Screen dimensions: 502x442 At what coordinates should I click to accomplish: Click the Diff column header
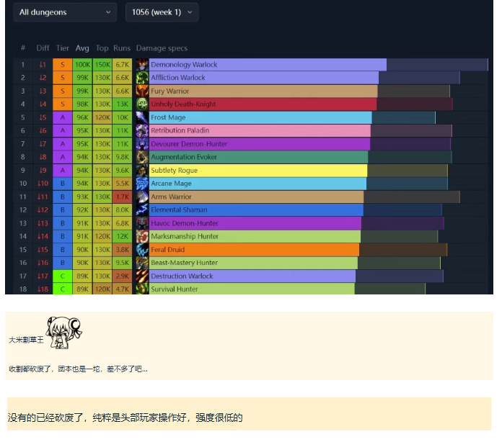coord(43,48)
